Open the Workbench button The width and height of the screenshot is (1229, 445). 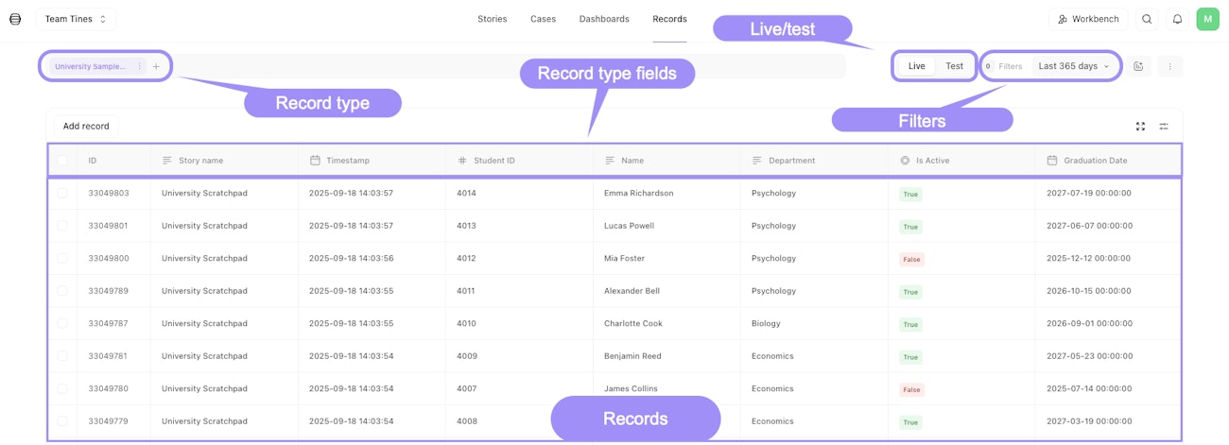pos(1088,19)
